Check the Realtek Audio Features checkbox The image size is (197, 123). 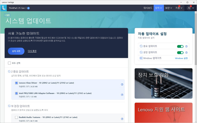click(x=16, y=117)
